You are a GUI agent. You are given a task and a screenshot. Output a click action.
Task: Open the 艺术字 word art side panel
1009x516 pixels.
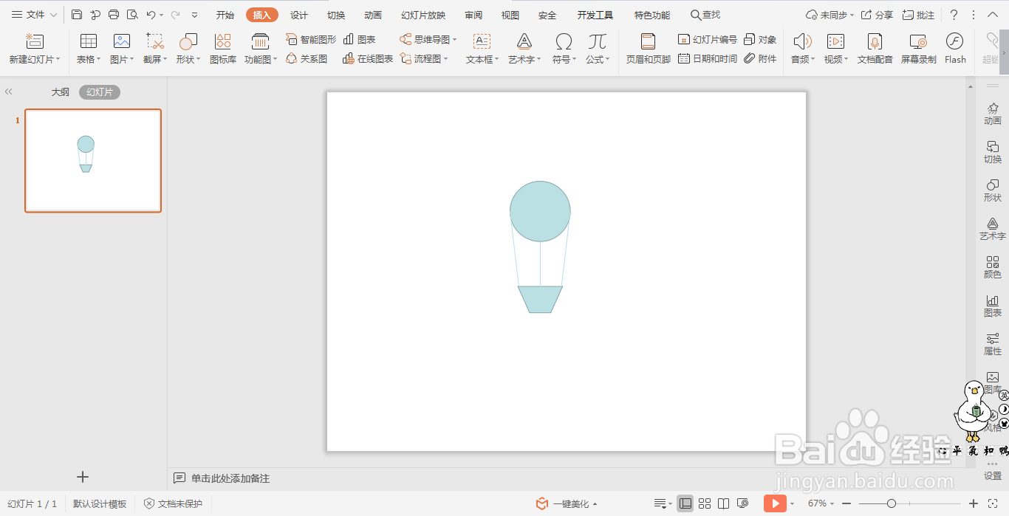point(993,229)
